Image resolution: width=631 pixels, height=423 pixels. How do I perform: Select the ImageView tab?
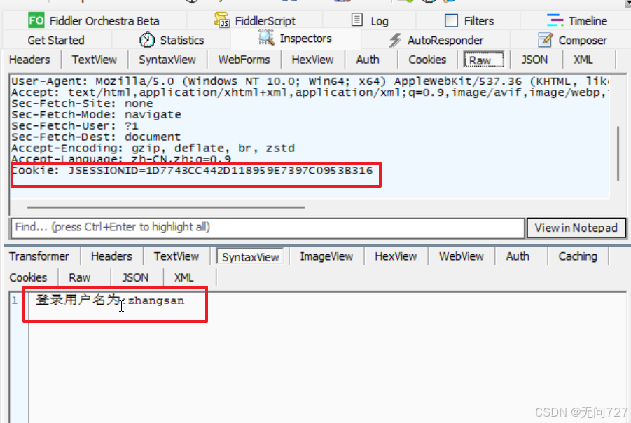(326, 256)
